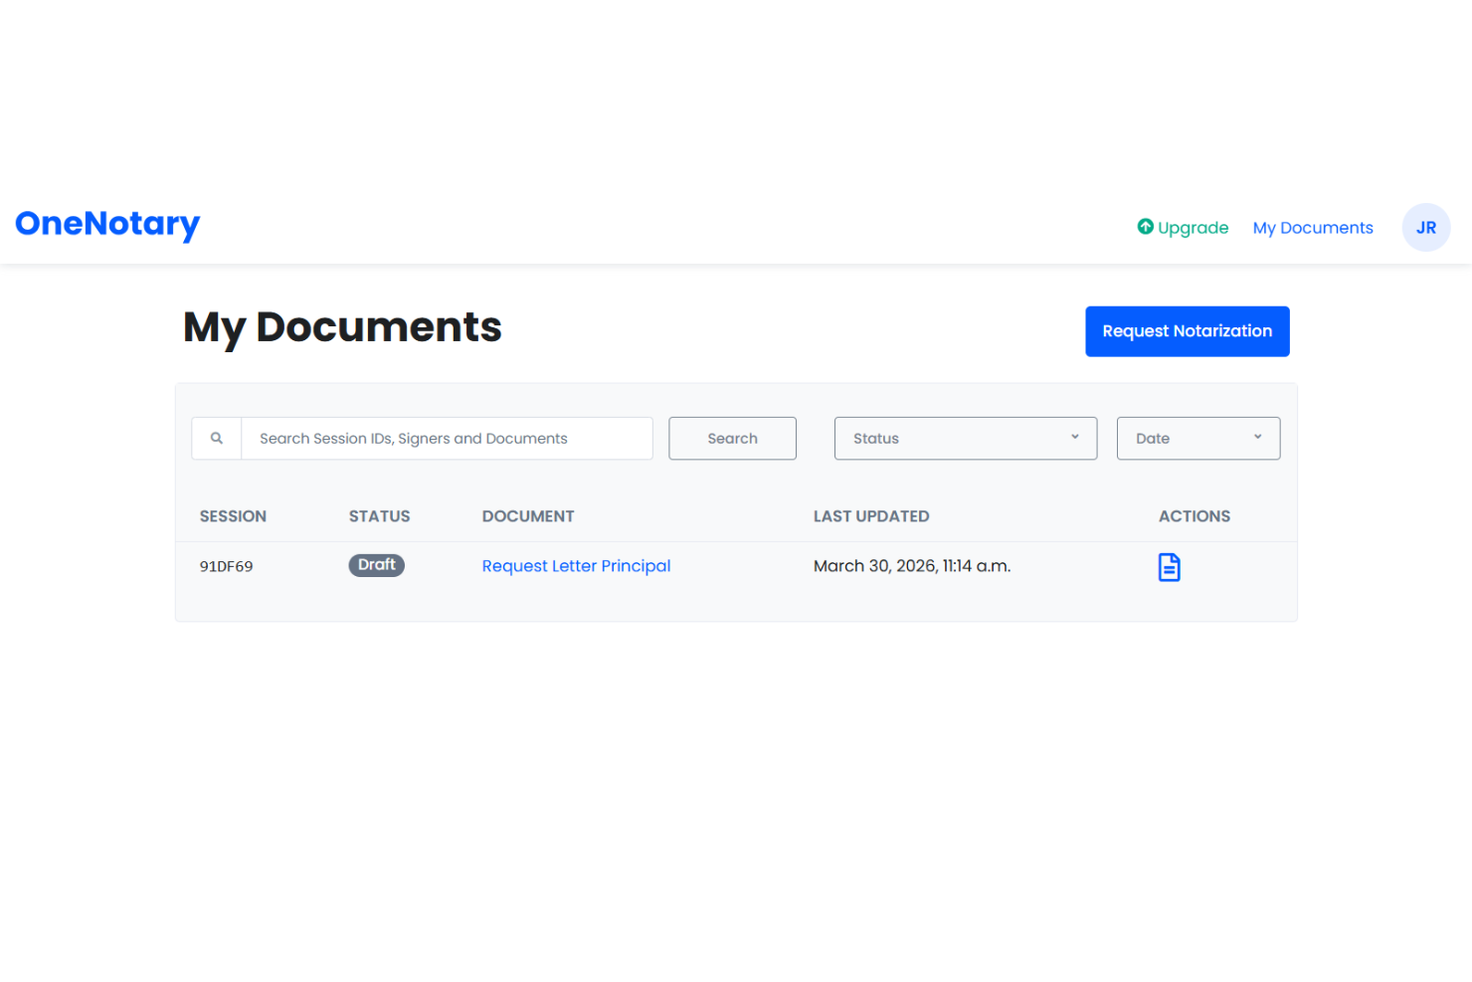
Task: Click the LAST UPDATED column header
Action: click(x=871, y=515)
